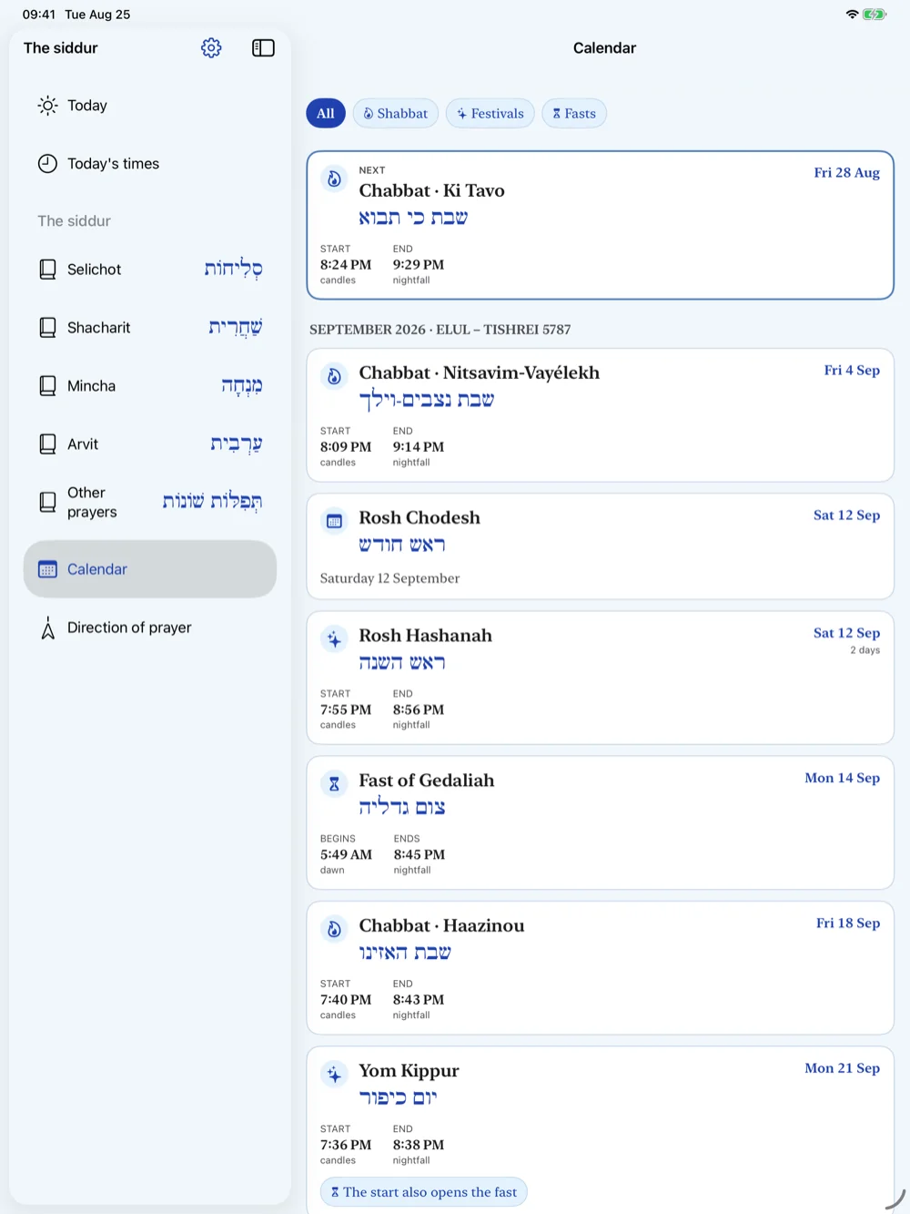Open Today's times clock item
Image resolution: width=910 pixels, height=1214 pixels.
[x=150, y=164]
